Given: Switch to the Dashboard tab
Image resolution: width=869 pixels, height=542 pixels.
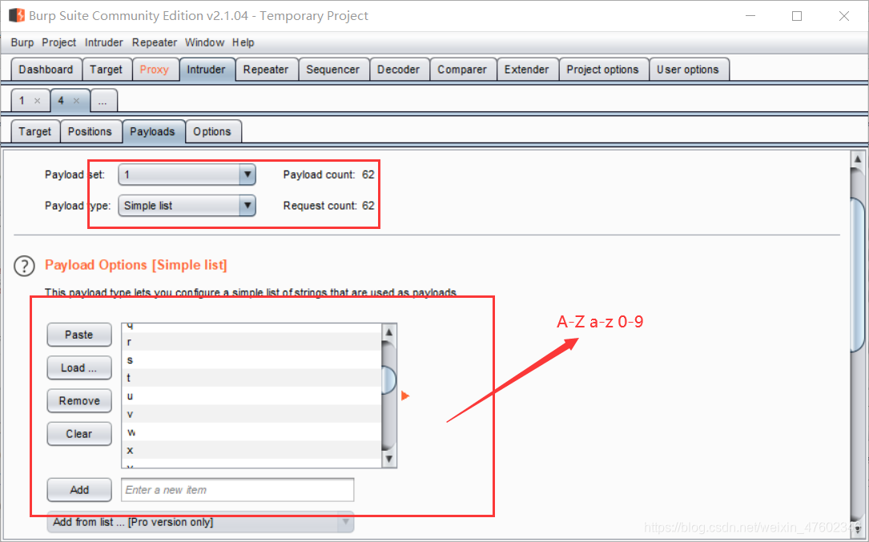Looking at the screenshot, I should (x=46, y=70).
